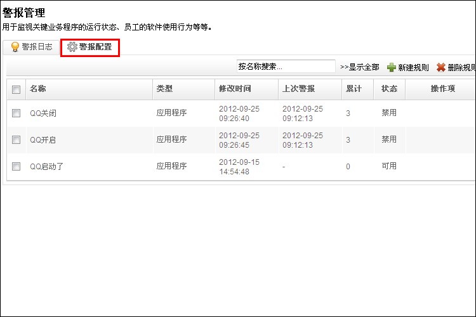Click modified time 2012-09-25 09:26:45
The height and width of the screenshot is (317, 476).
click(239, 140)
